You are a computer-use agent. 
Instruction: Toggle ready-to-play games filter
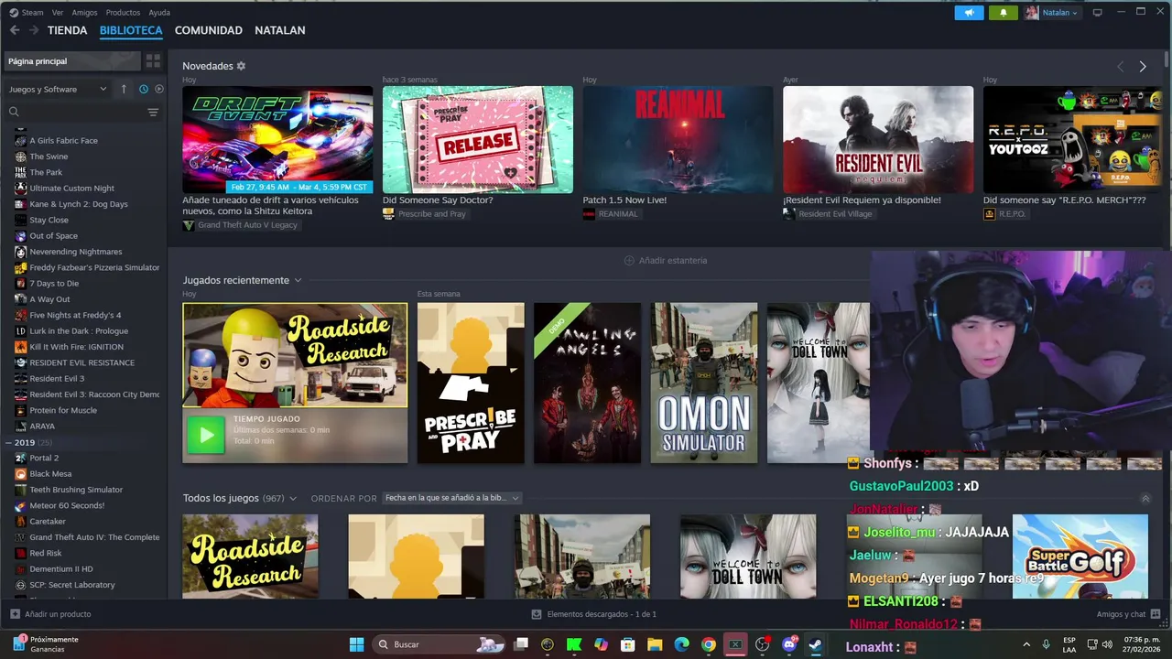tap(159, 89)
